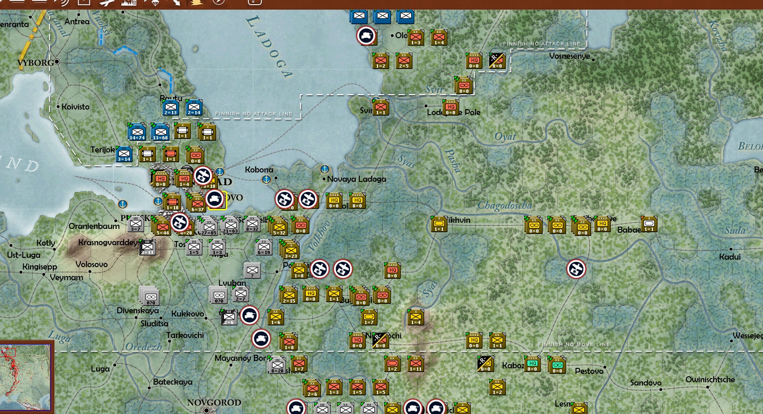The height and width of the screenshot is (414, 763).
Task: Click the red 1=1 counter at Svir
Action: [x=381, y=108]
